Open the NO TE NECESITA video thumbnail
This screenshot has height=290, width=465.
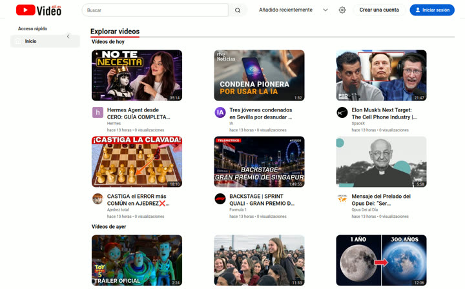(137, 75)
